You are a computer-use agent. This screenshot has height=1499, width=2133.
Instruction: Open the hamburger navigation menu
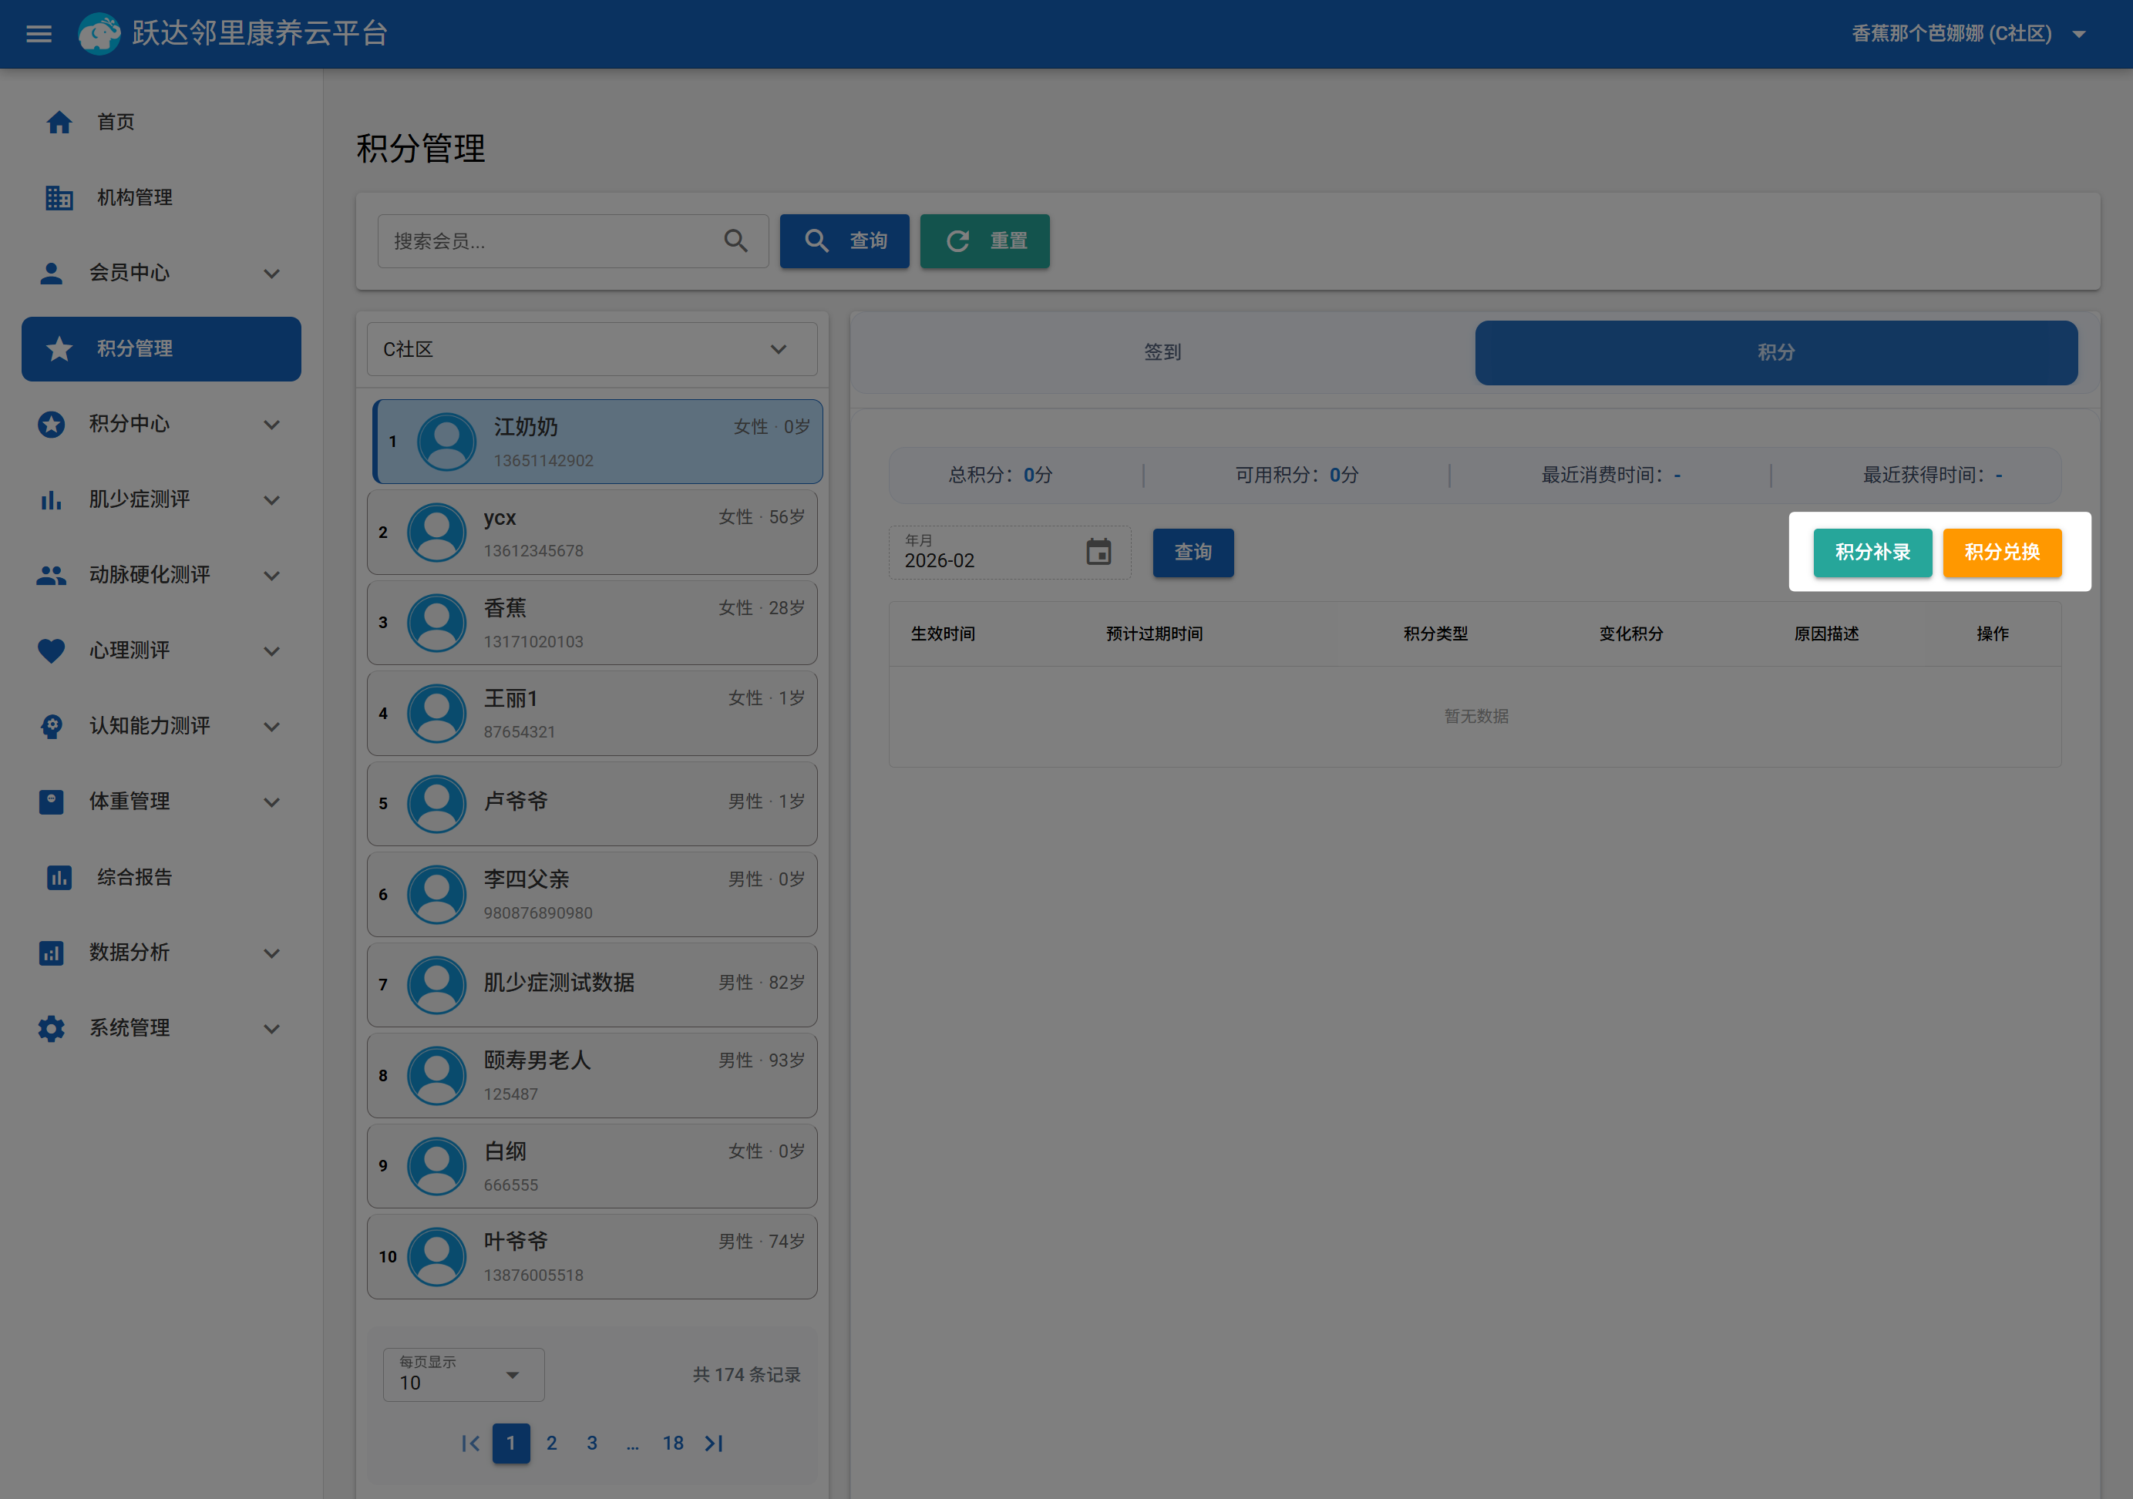tap(38, 33)
